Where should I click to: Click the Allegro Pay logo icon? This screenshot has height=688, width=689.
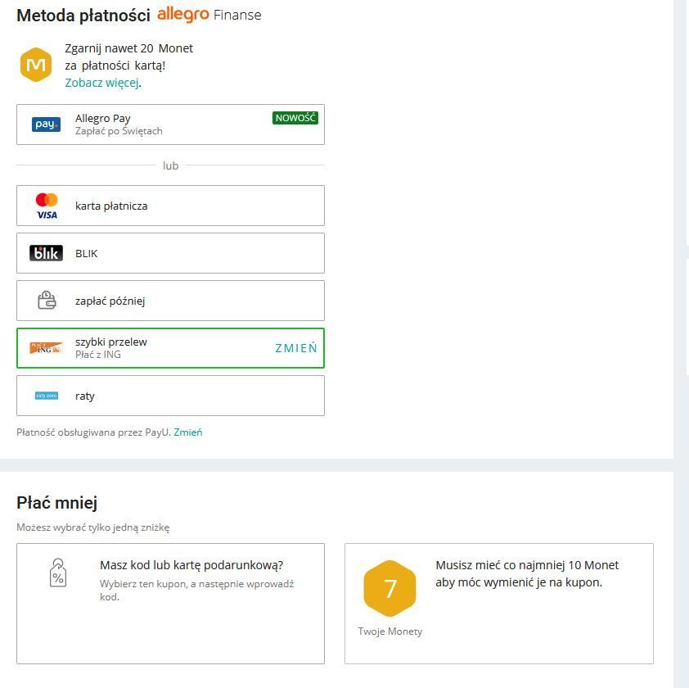point(46,124)
